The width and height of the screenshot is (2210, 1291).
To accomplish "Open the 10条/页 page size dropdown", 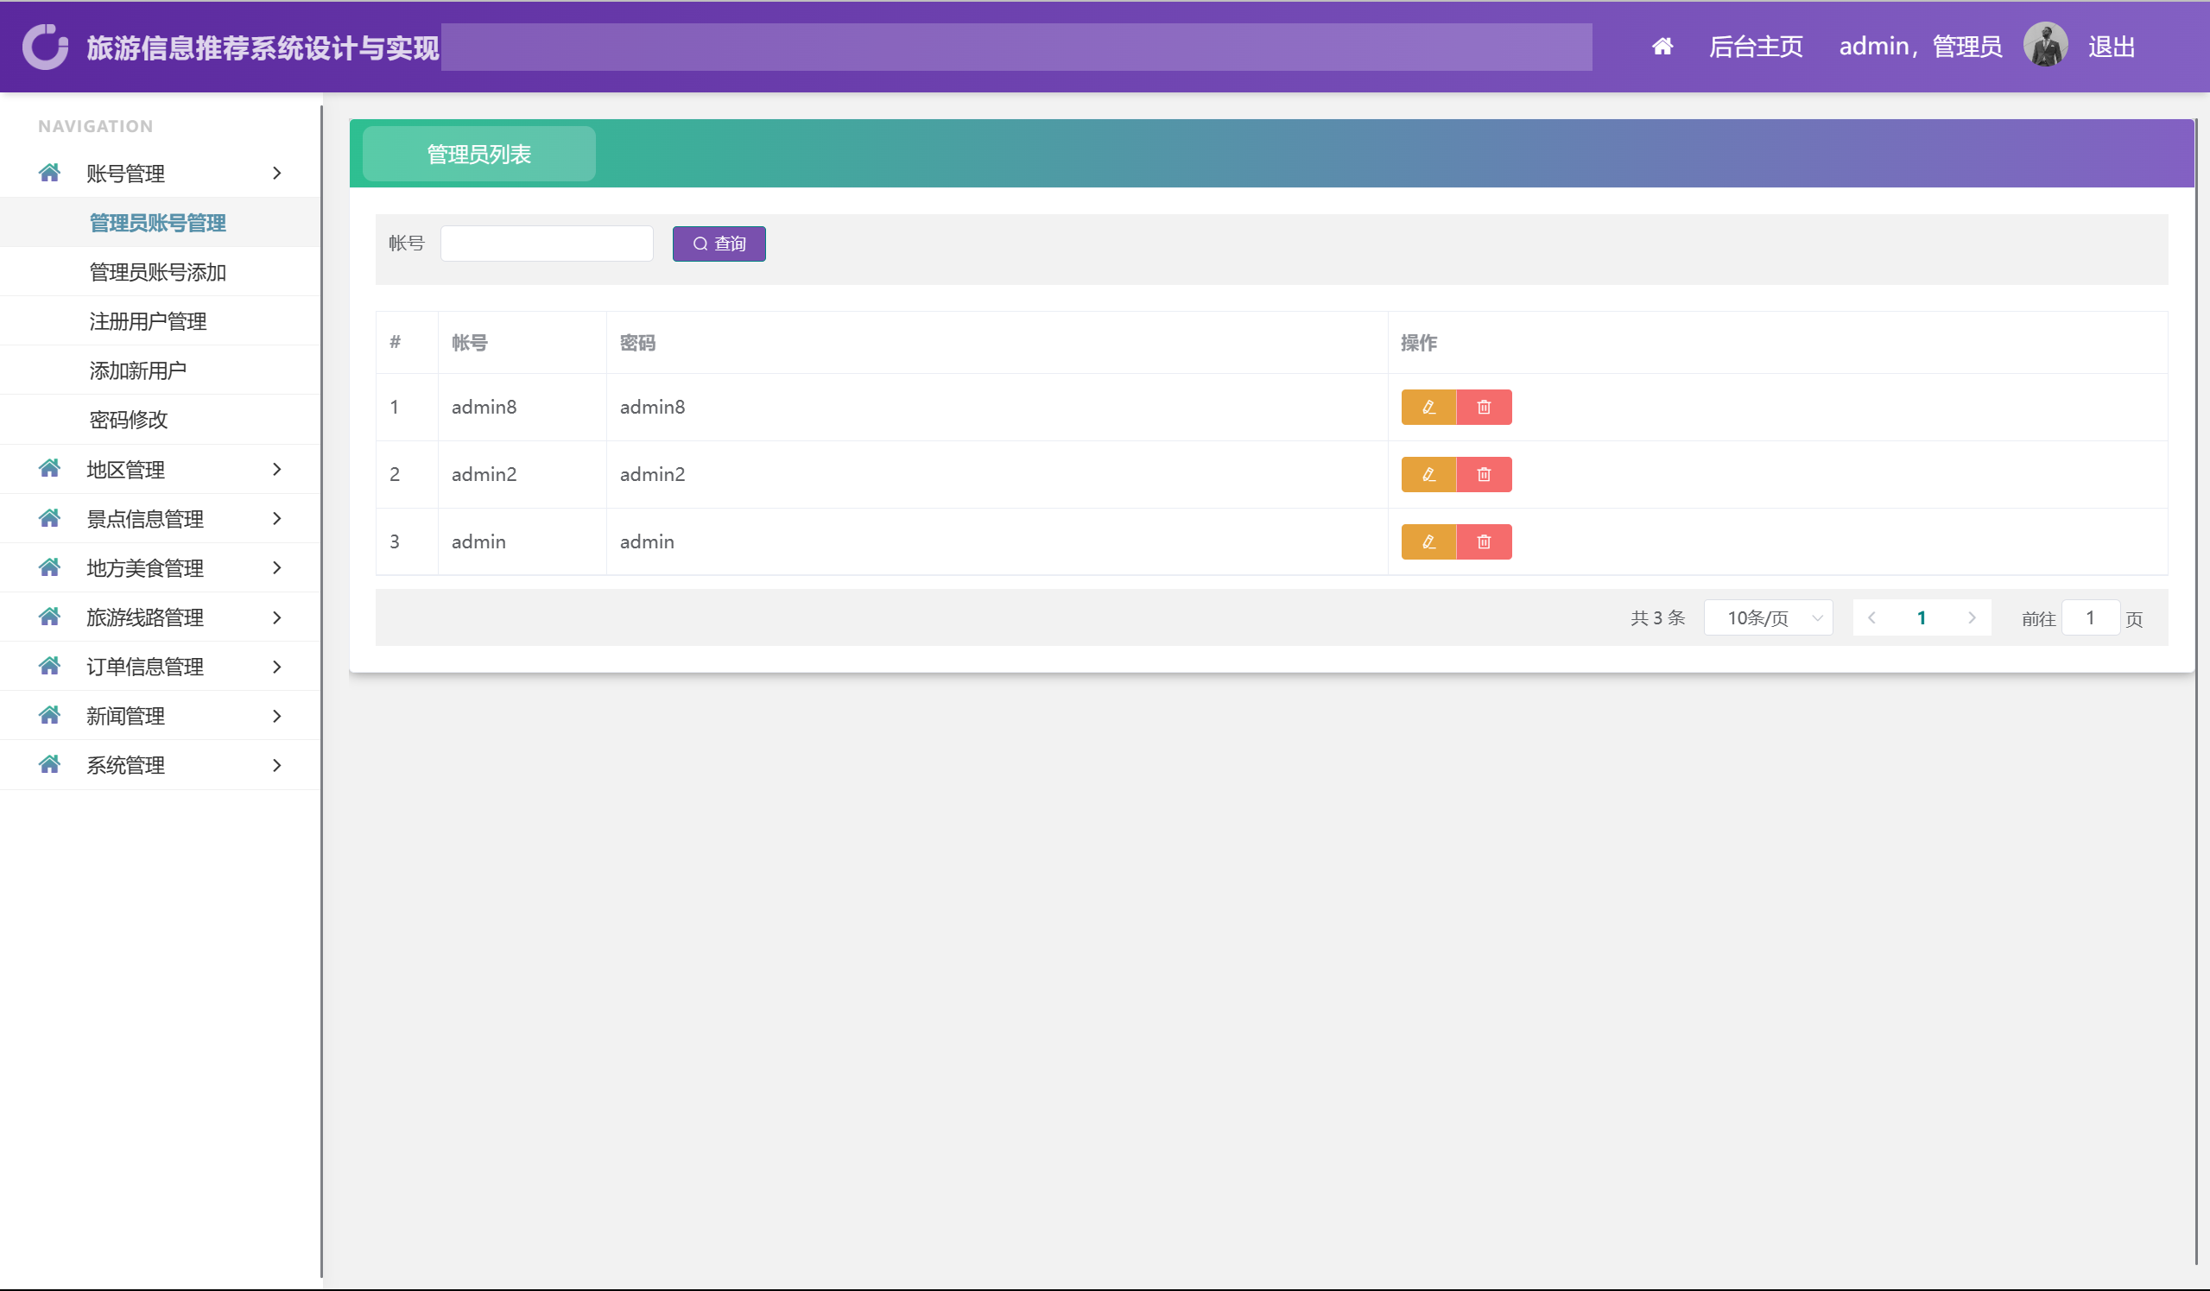I will point(1768,618).
